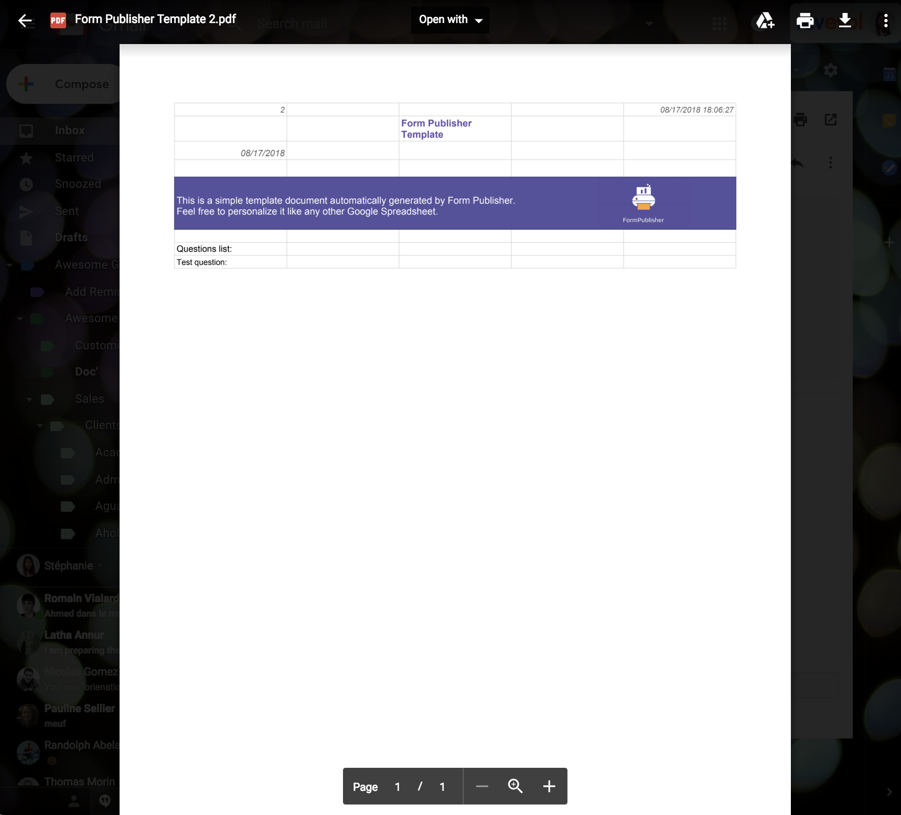Open Gmail settings gear icon
The width and height of the screenshot is (901, 815).
pyautogui.click(x=830, y=70)
